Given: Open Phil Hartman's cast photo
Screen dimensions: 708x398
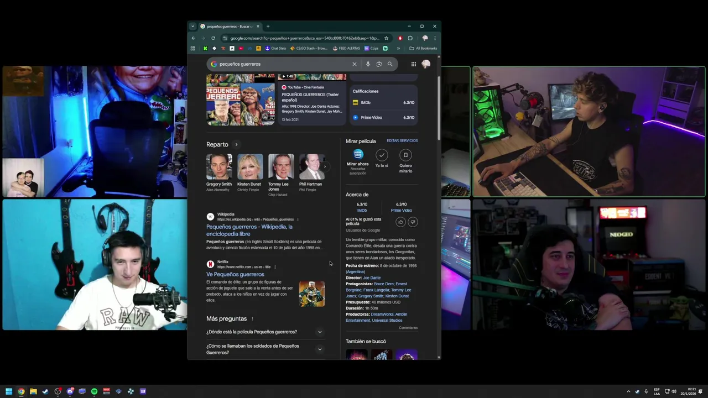Looking at the screenshot, I should (x=311, y=166).
